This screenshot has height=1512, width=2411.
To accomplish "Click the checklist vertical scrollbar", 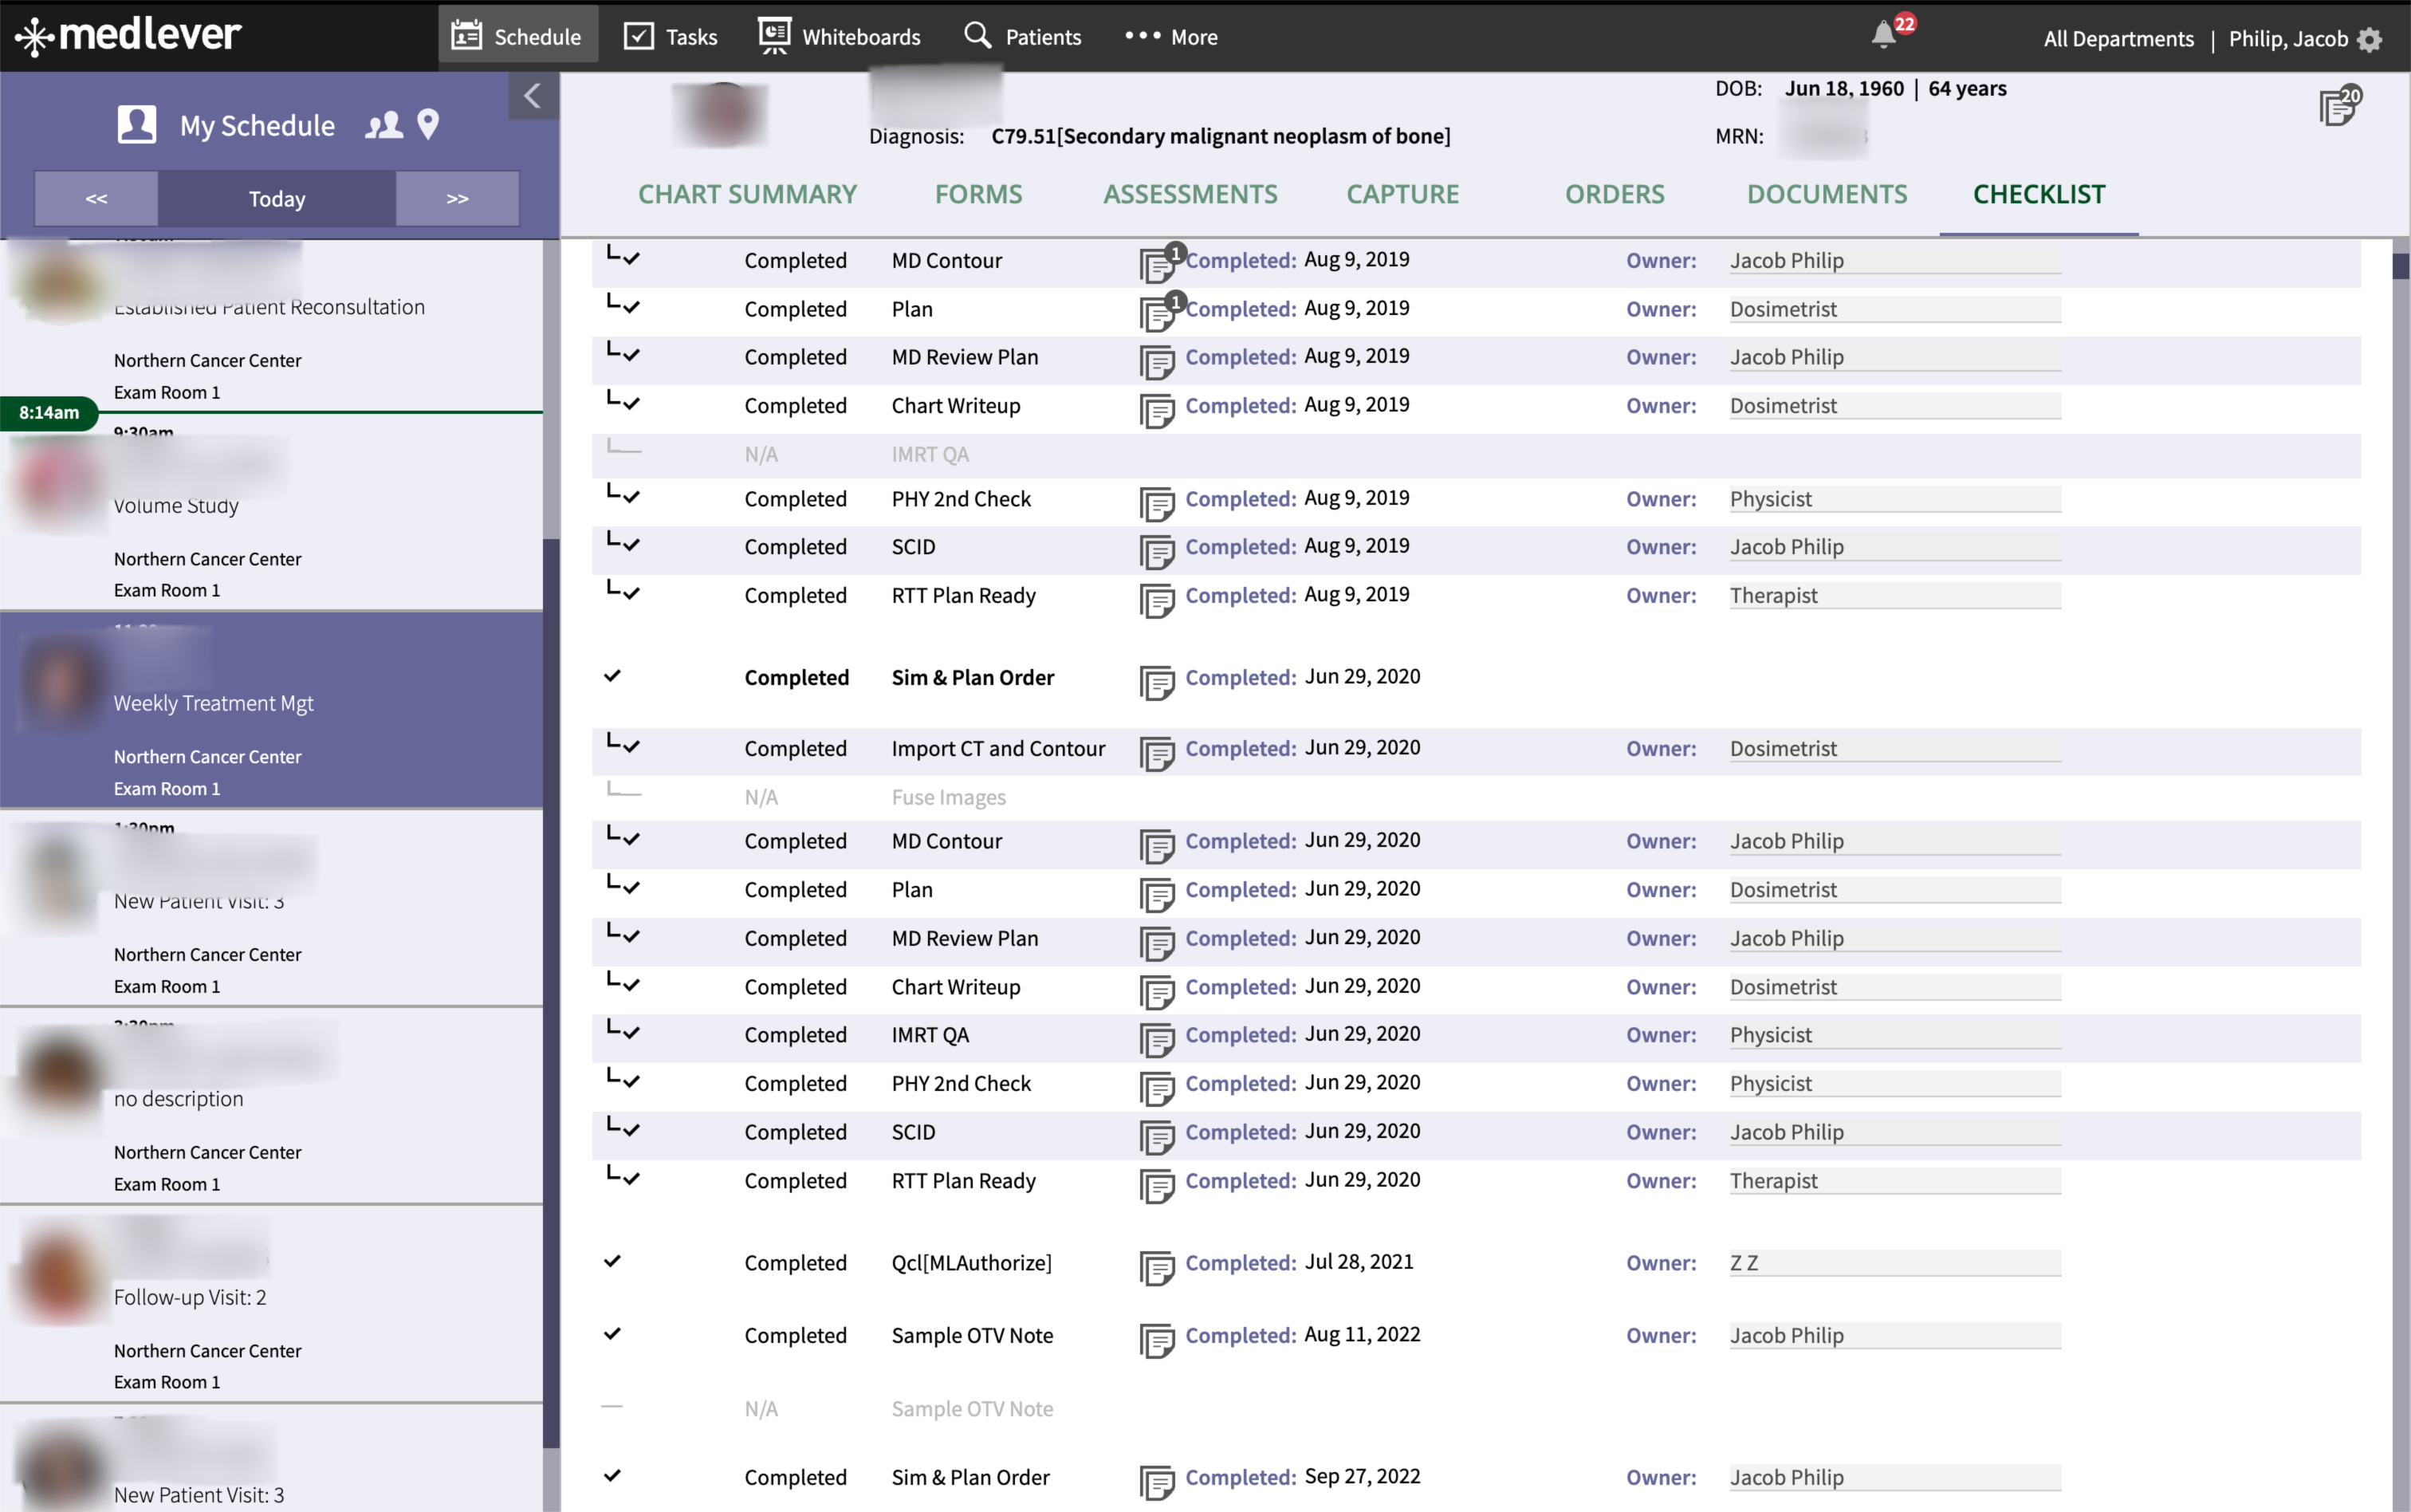I will (x=2401, y=266).
